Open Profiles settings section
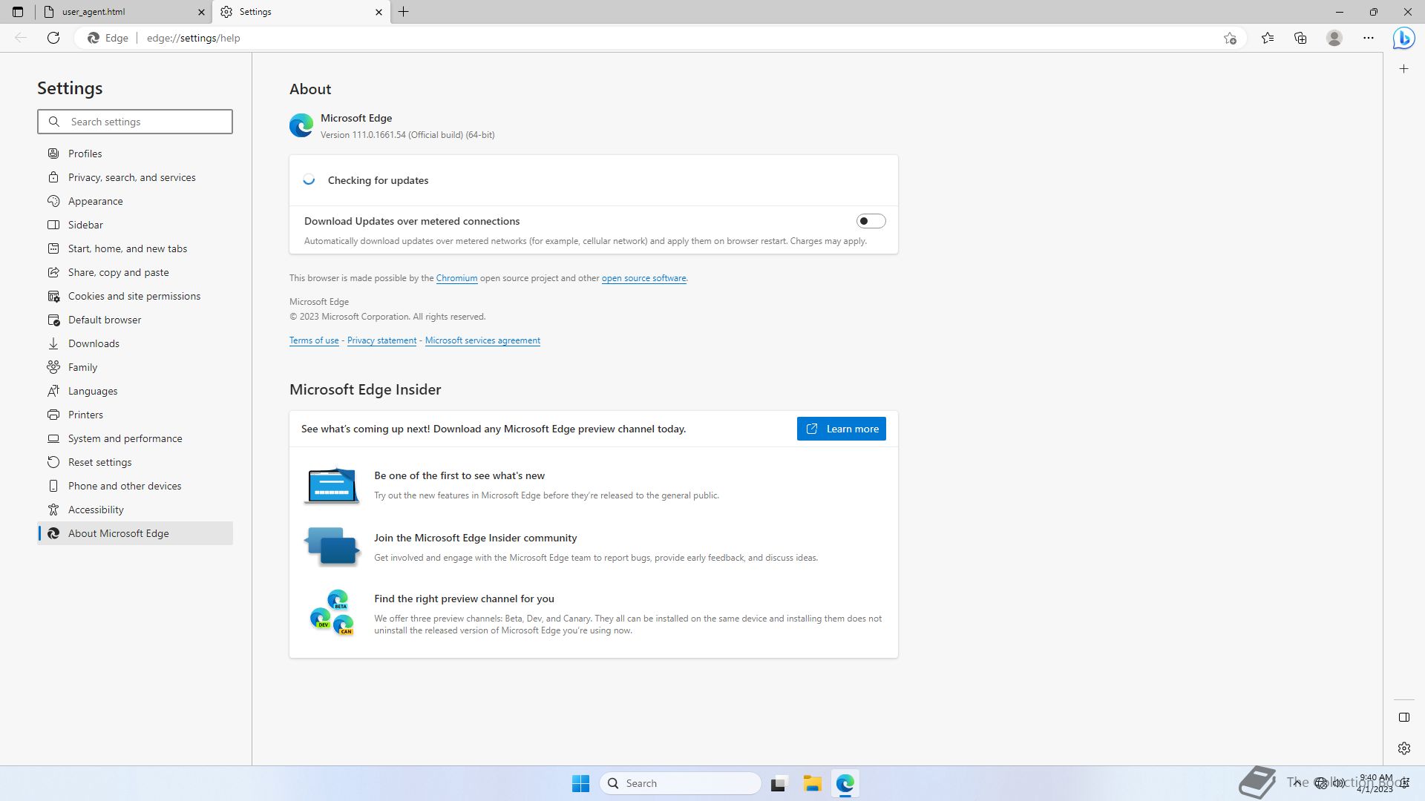Screen dimensions: 1425x801 [x=135, y=154]
